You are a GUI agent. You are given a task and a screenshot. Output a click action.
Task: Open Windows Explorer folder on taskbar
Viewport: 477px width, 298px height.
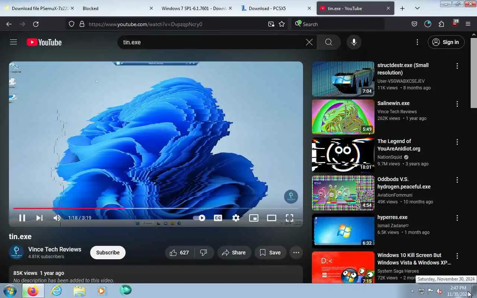[79, 291]
